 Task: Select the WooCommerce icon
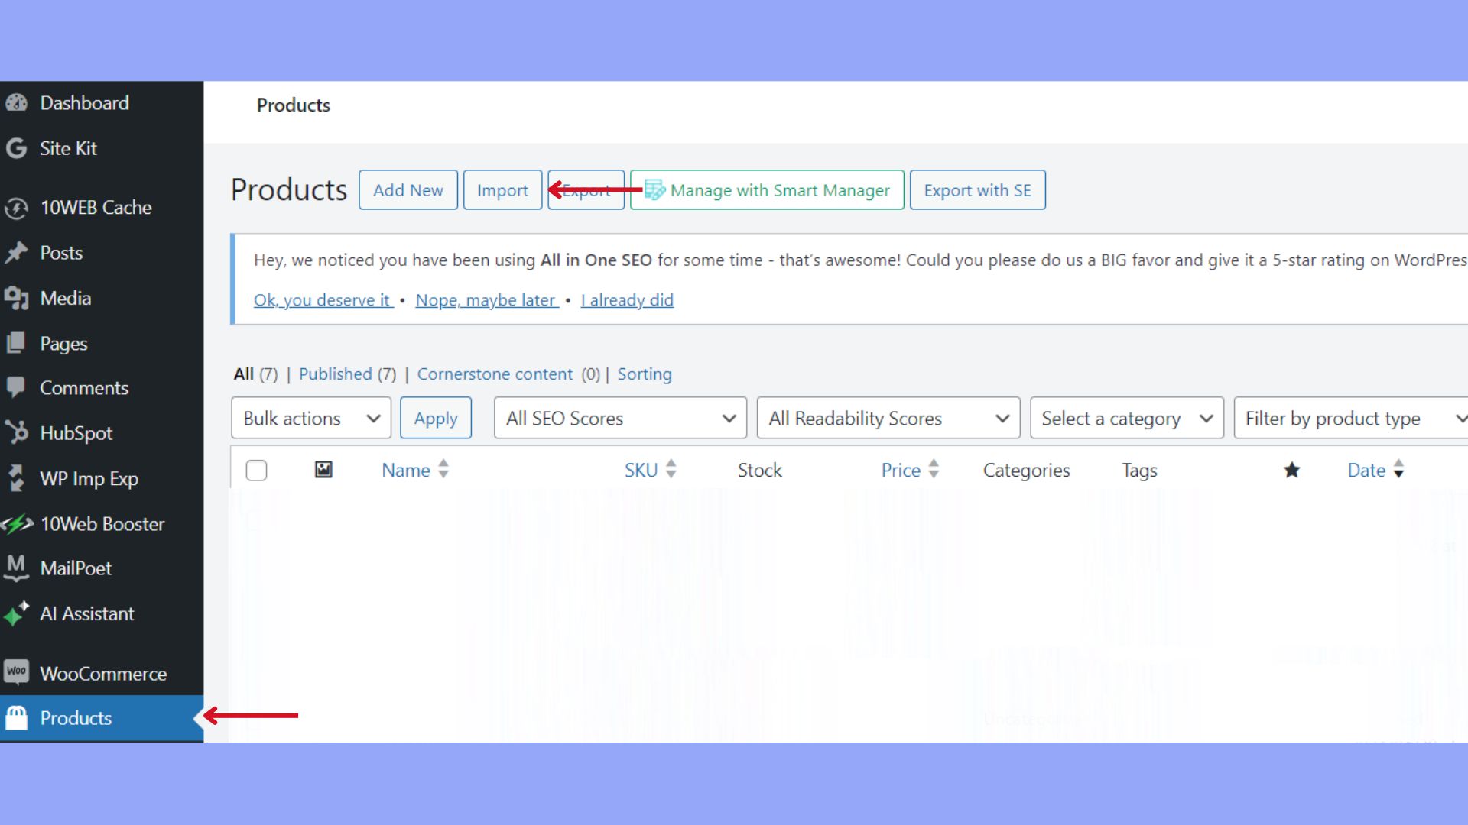tap(17, 673)
